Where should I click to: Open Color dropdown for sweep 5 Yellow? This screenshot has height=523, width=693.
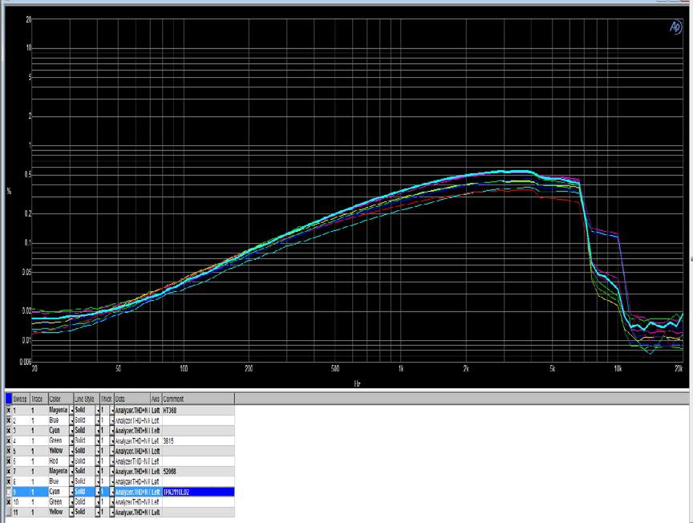(x=71, y=451)
